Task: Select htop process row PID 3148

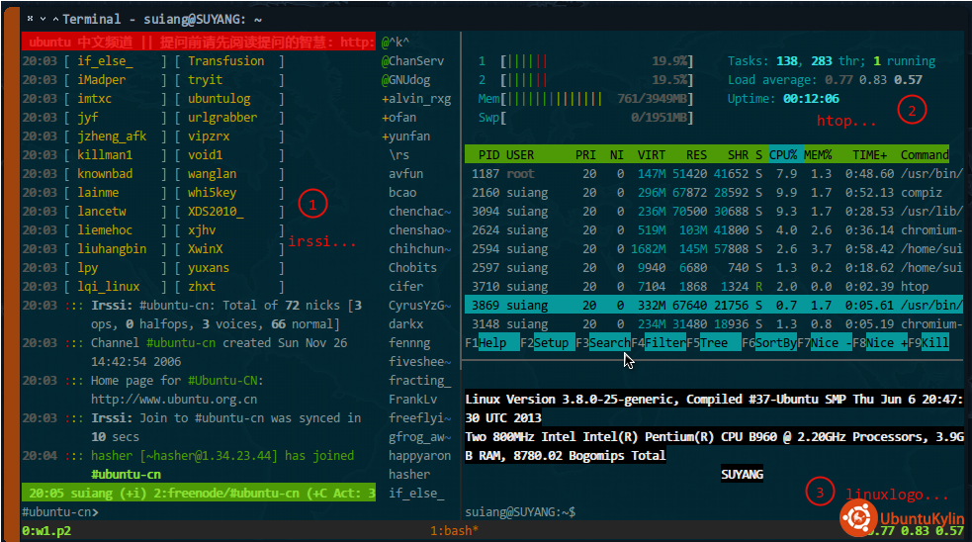Action: 714,324
